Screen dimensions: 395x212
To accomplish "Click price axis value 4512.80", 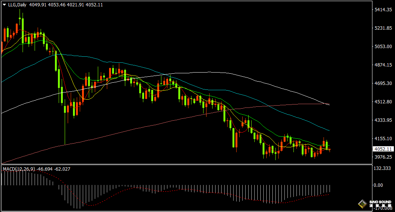I will pos(383,102).
